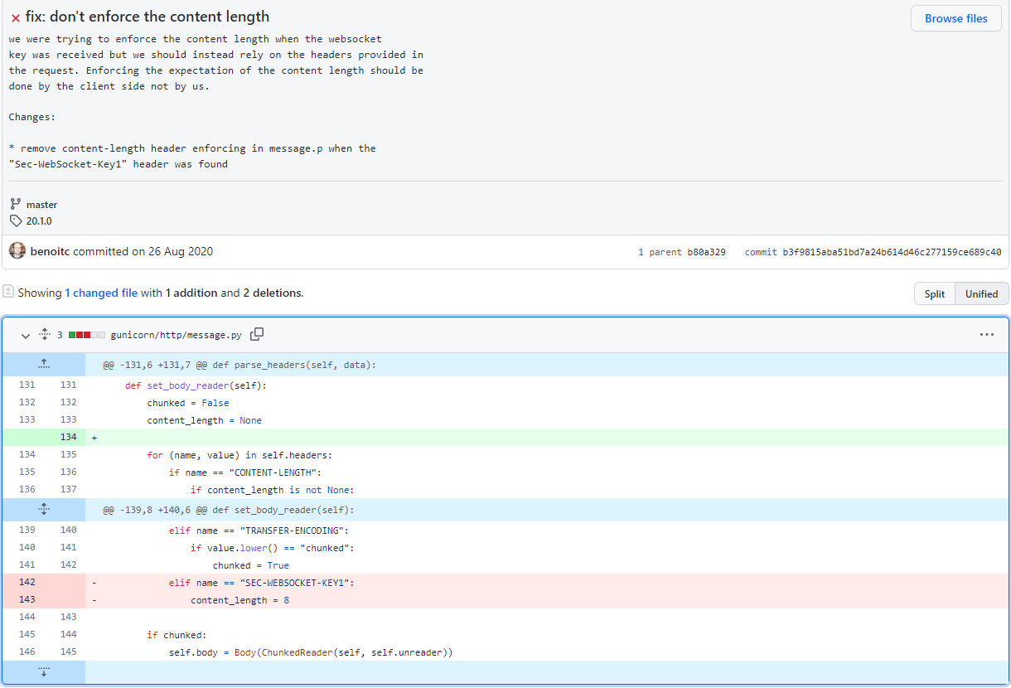Click the tag icon beside 20.1.0
Viewport: 1011px width, 688px height.
[15, 221]
